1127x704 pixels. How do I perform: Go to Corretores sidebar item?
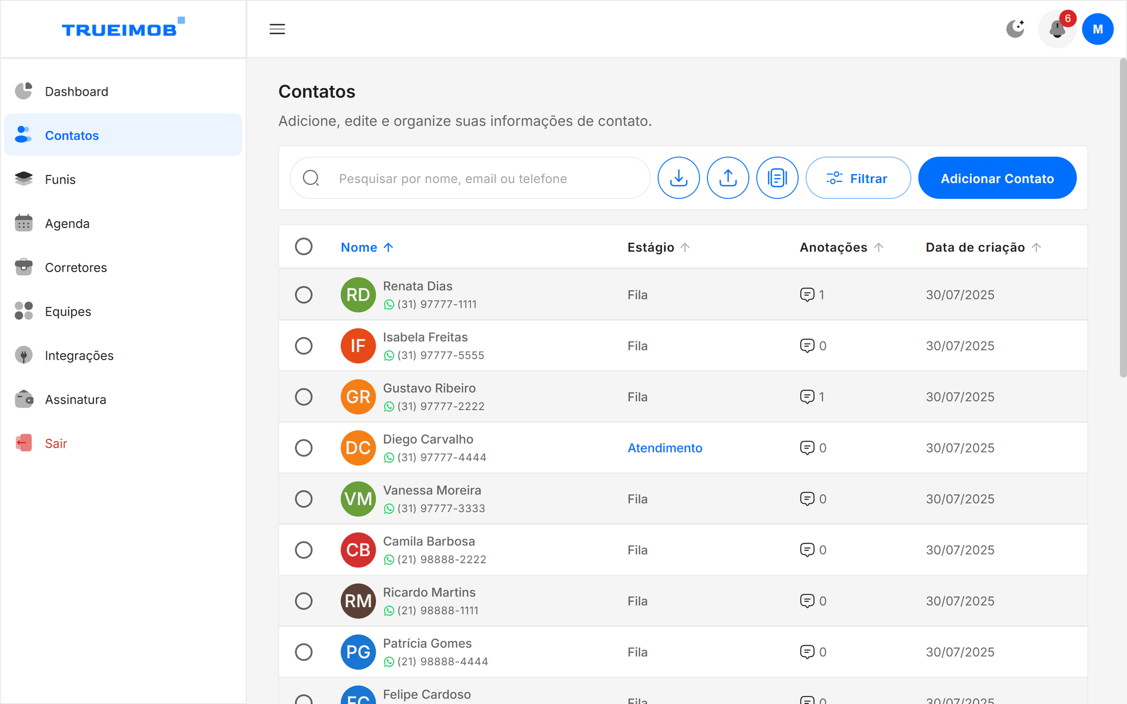pyautogui.click(x=76, y=268)
